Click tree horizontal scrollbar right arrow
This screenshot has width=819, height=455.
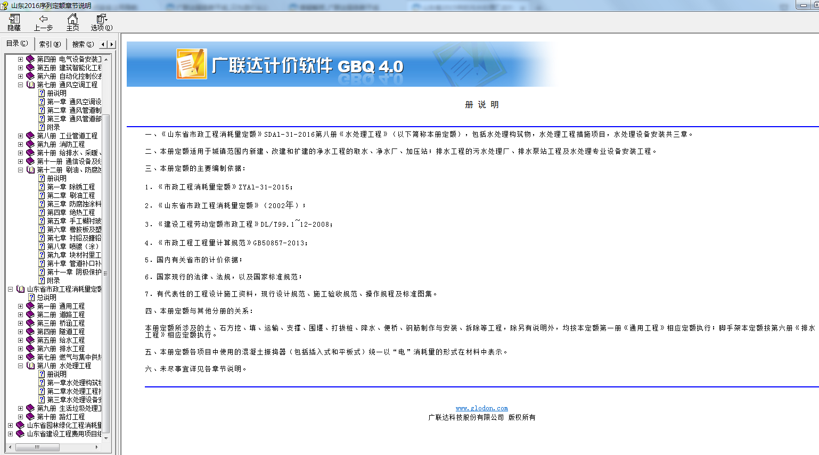(x=97, y=447)
